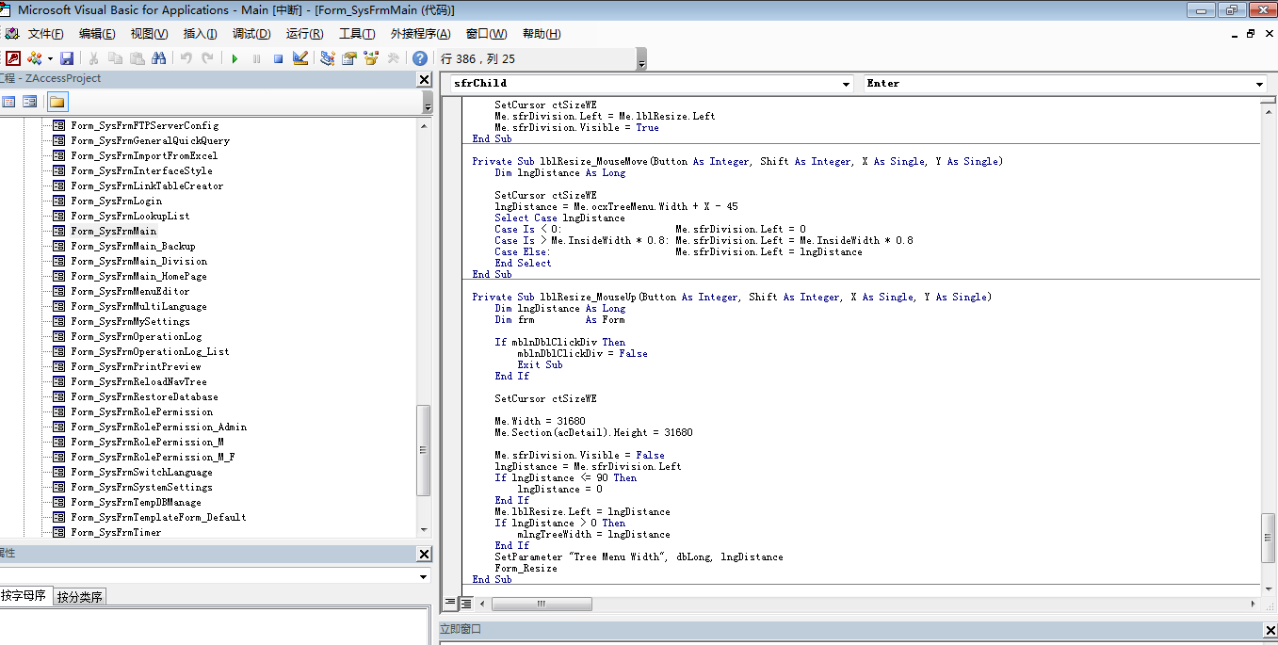
Task: Open the 运行(R) menu
Action: [305, 34]
